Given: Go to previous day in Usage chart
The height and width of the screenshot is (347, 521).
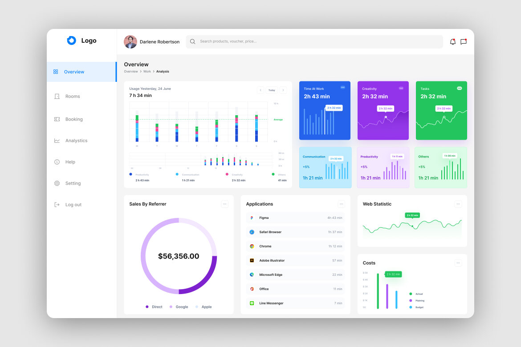Looking at the screenshot, I should pos(260,90).
